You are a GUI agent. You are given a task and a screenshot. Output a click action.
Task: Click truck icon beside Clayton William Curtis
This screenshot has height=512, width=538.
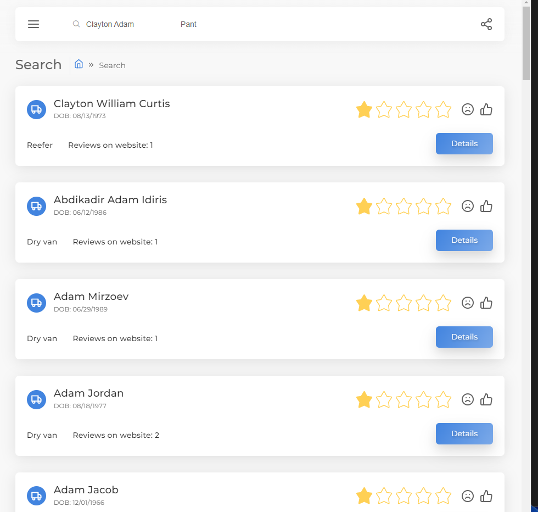[36, 109]
